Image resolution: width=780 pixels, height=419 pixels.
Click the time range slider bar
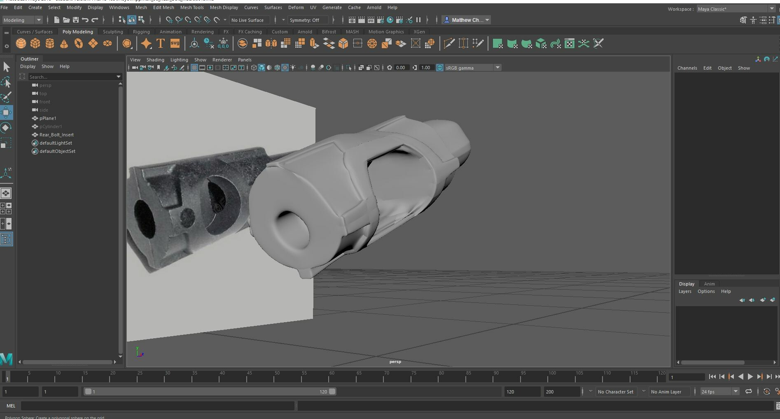pos(210,391)
